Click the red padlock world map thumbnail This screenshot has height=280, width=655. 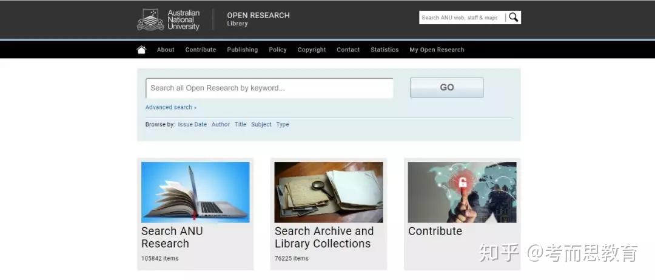[462, 192]
